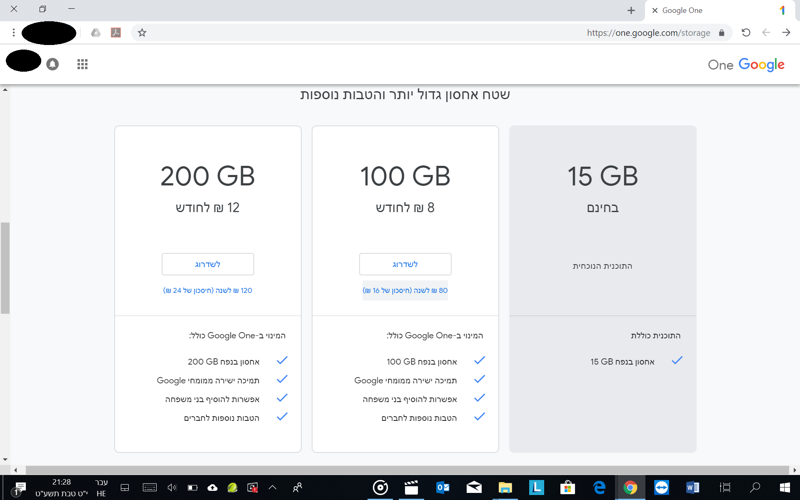Open the Google apps grid icon
Viewport: 800px width, 500px height.
click(x=82, y=64)
